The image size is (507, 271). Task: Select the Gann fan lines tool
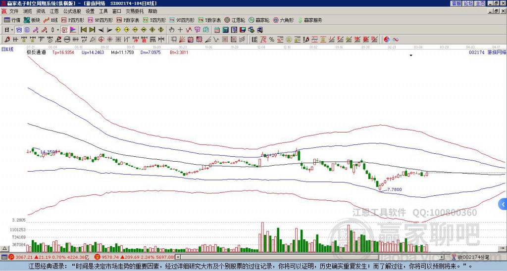point(182,40)
